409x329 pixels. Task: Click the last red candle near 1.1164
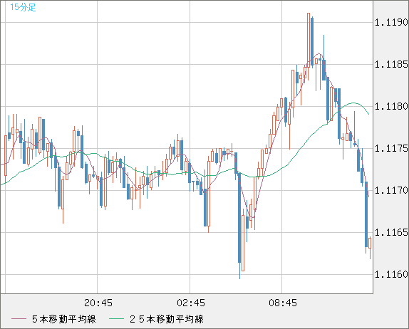tap(370, 247)
